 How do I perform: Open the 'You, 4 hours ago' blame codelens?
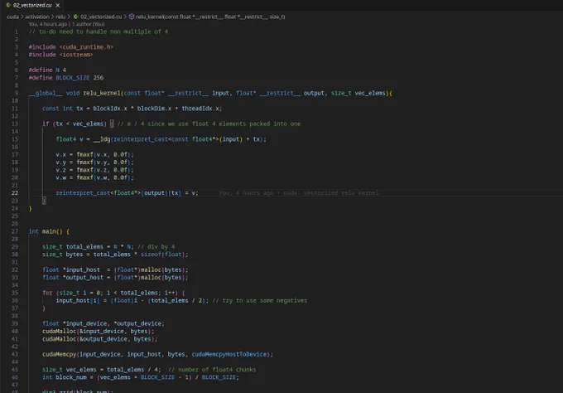click(48, 24)
